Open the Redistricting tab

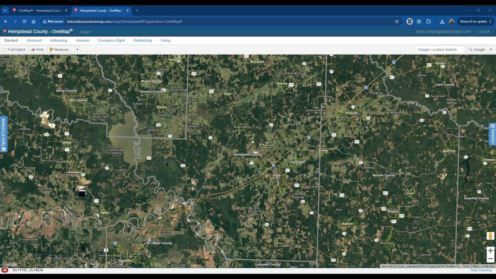point(143,40)
